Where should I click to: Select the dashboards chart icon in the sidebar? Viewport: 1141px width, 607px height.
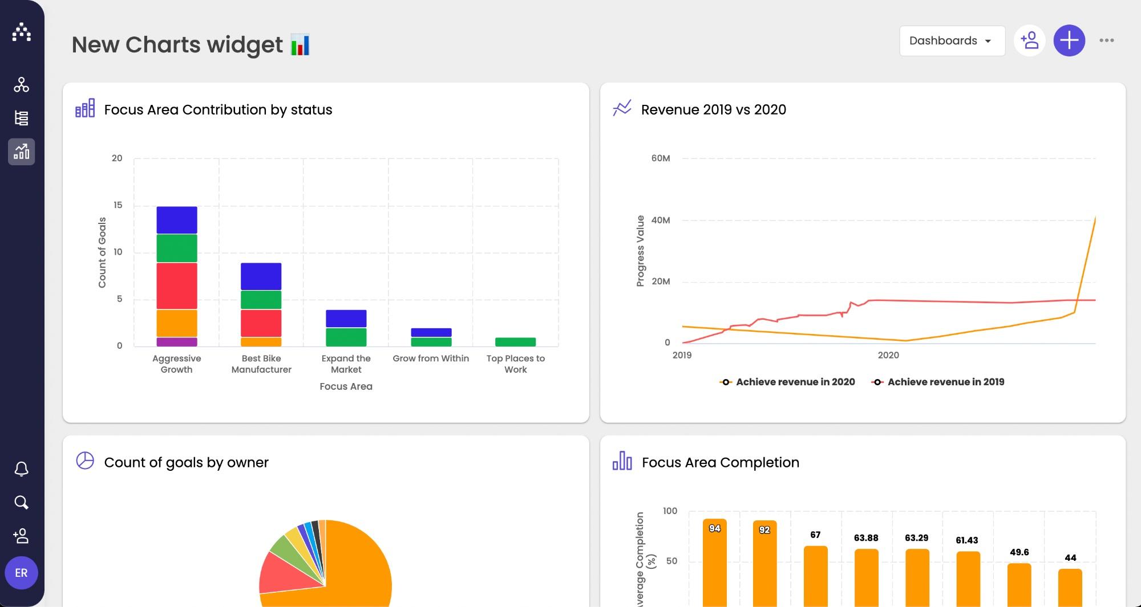22,152
